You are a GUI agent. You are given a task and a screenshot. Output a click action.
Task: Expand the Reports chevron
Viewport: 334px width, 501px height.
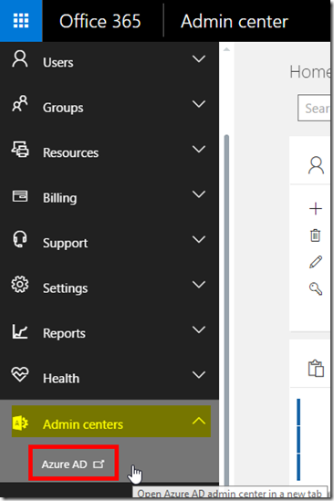point(199,329)
